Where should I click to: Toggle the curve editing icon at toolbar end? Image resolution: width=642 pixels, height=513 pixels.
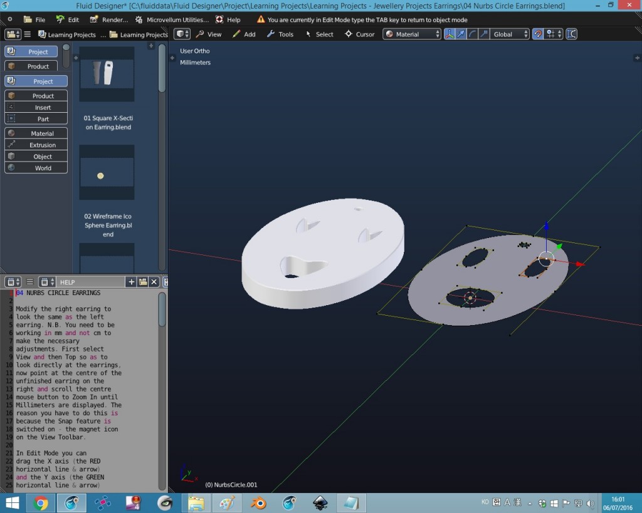point(571,34)
